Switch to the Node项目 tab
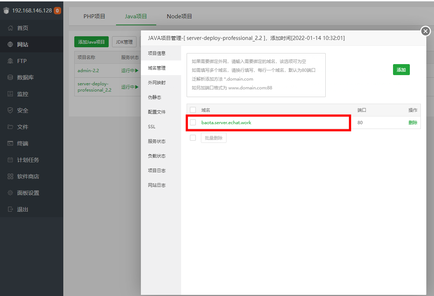 click(x=179, y=16)
